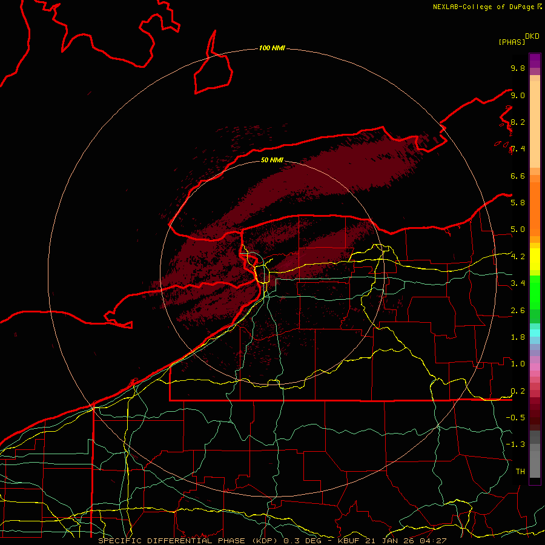Click the 50 NMI range ring label
Image resolution: width=545 pixels, height=545 pixels.
click(272, 160)
